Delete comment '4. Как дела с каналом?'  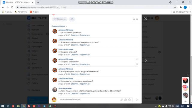[137, 59]
